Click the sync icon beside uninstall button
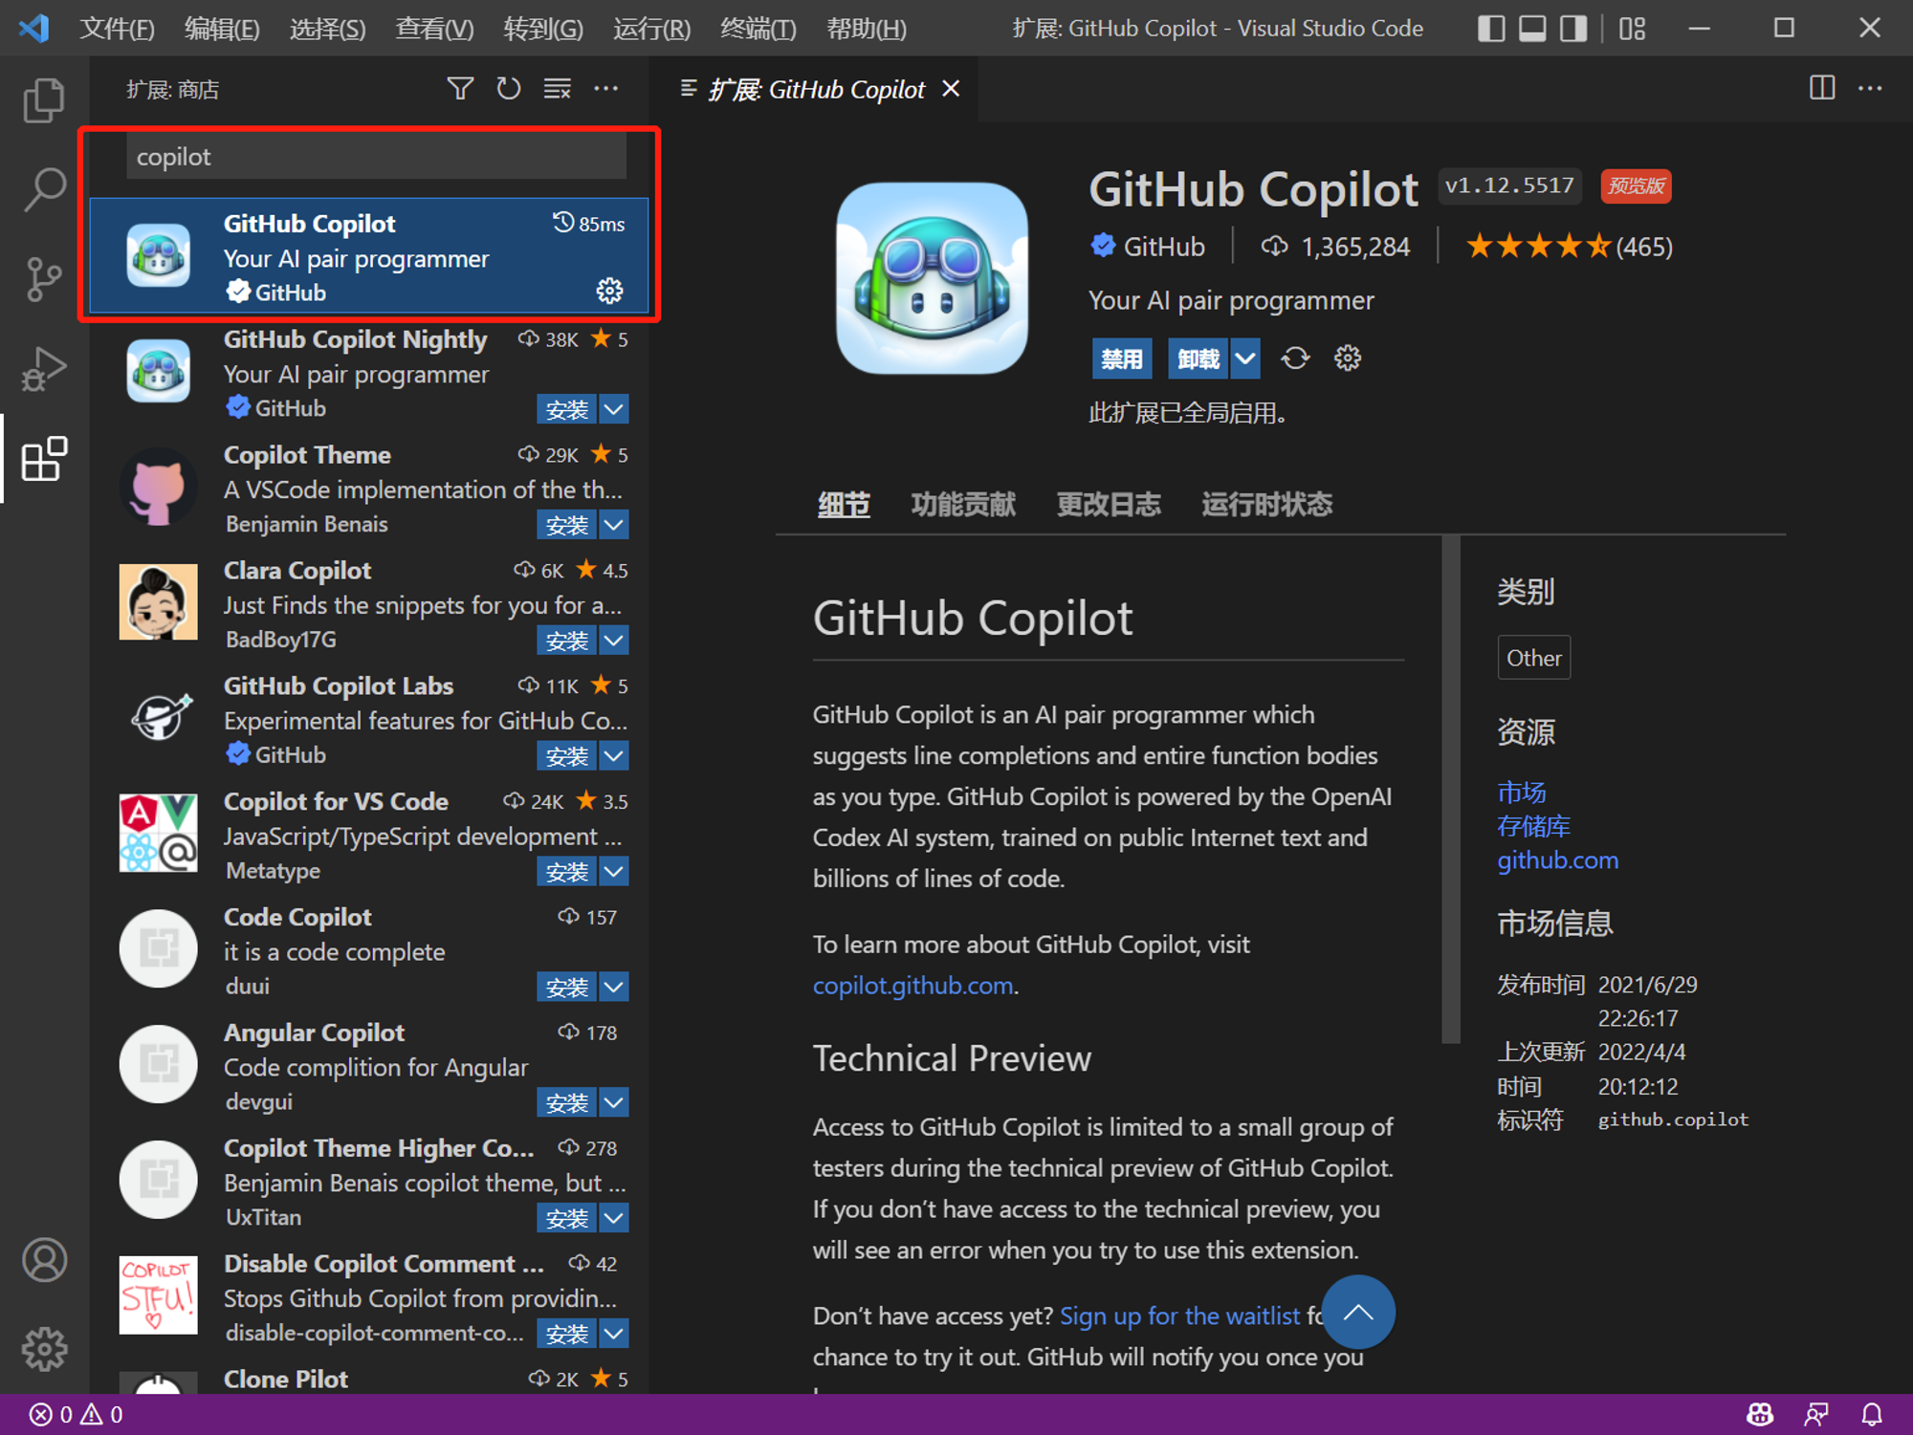Viewport: 1913px width, 1435px height. pos(1295,359)
